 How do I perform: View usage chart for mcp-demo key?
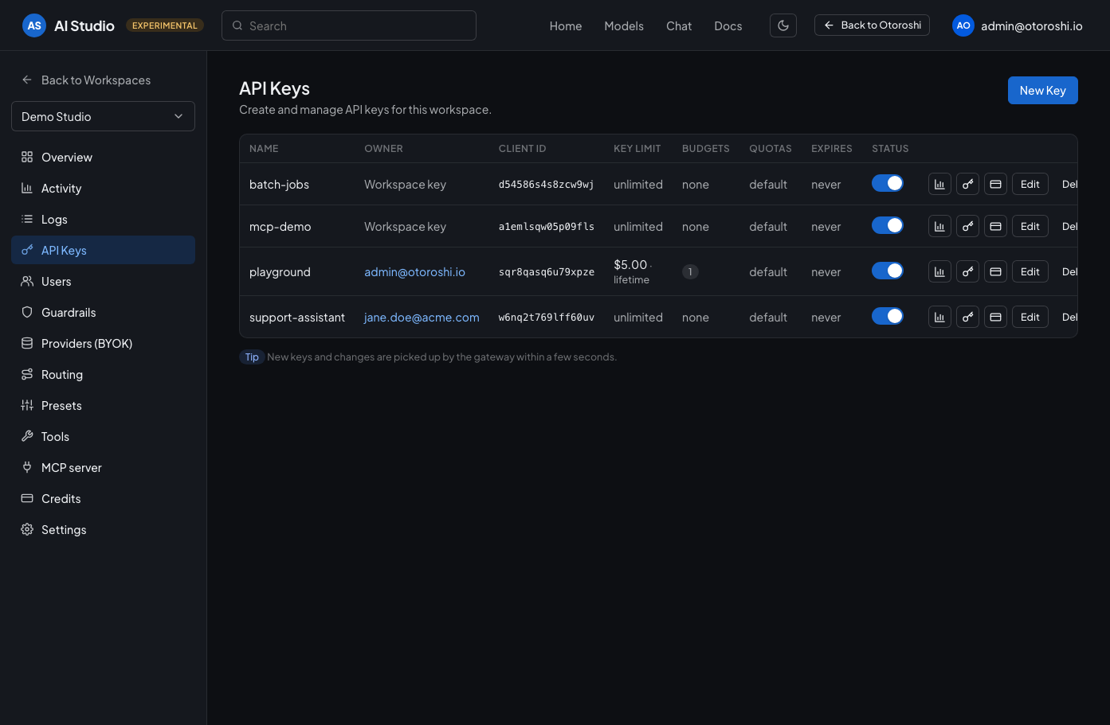point(939,226)
